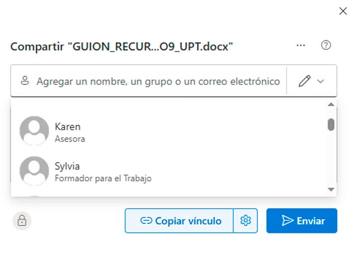This screenshot has width=357, height=258.
Task: Open the more options ellipsis menu
Action: pos(301,45)
